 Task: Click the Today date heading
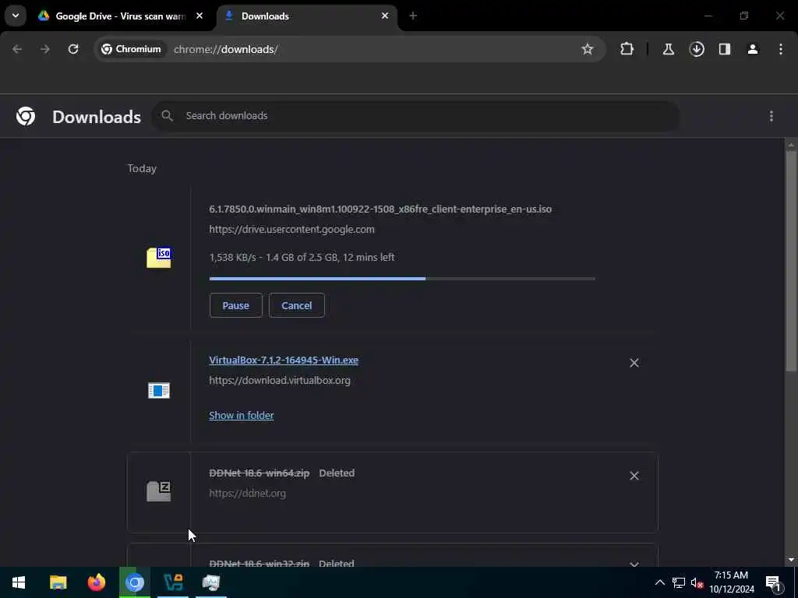(142, 168)
